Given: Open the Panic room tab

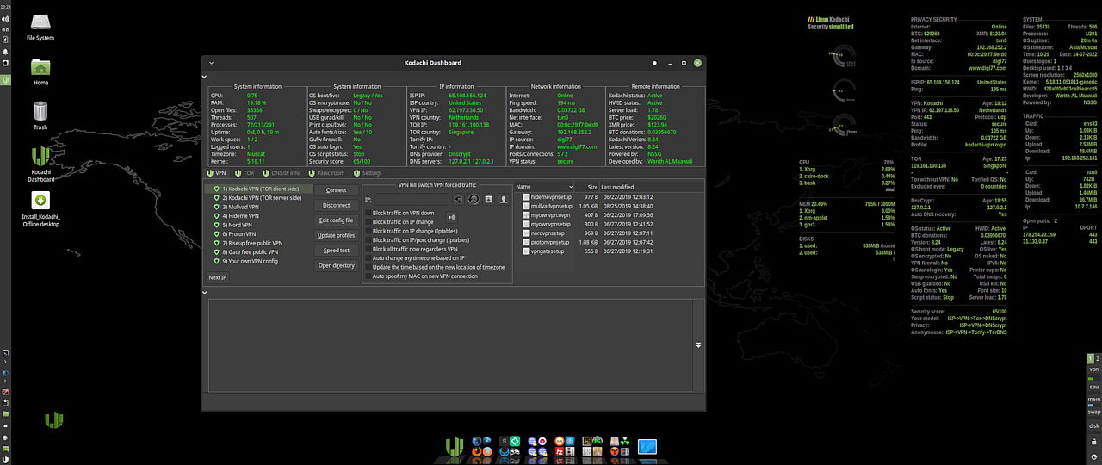Looking at the screenshot, I should [x=326, y=173].
